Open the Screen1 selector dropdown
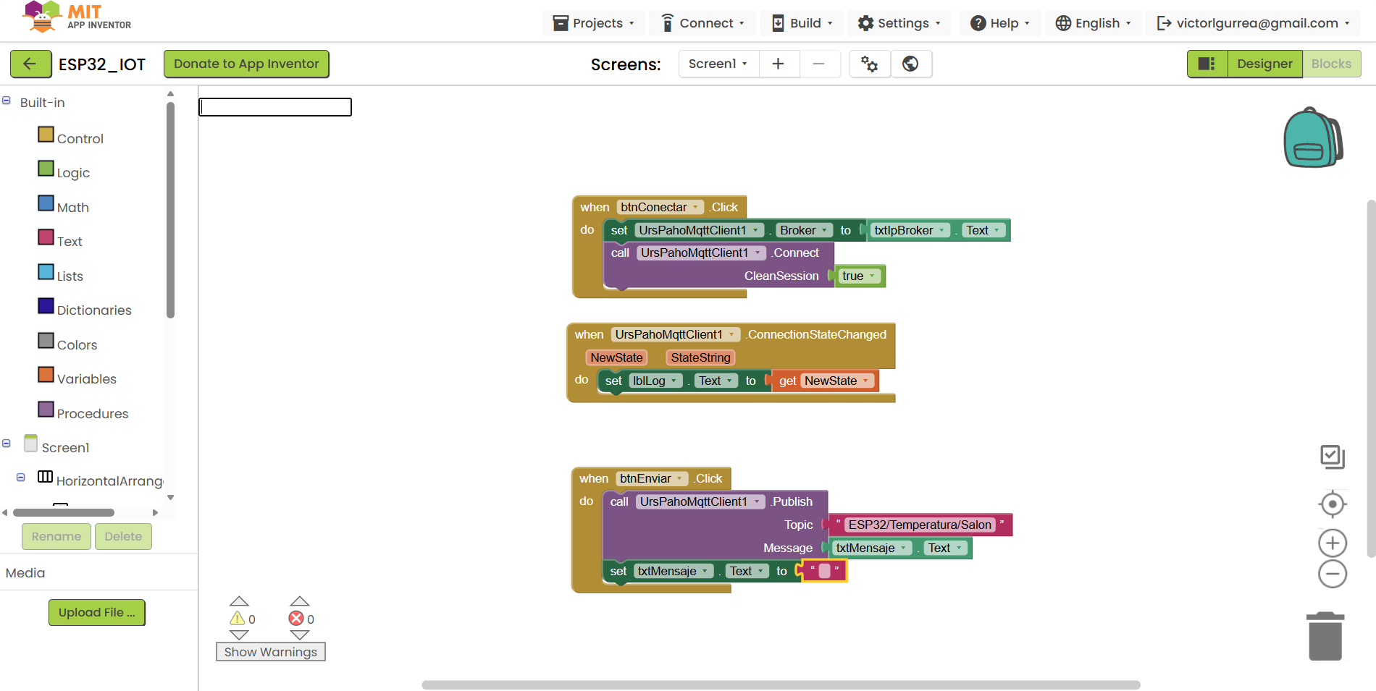The width and height of the screenshot is (1376, 691). coord(717,64)
